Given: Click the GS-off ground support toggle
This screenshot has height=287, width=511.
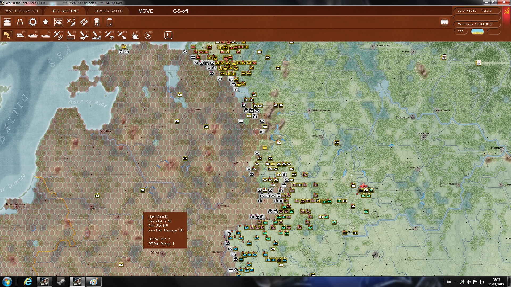Looking at the screenshot, I should (180, 11).
